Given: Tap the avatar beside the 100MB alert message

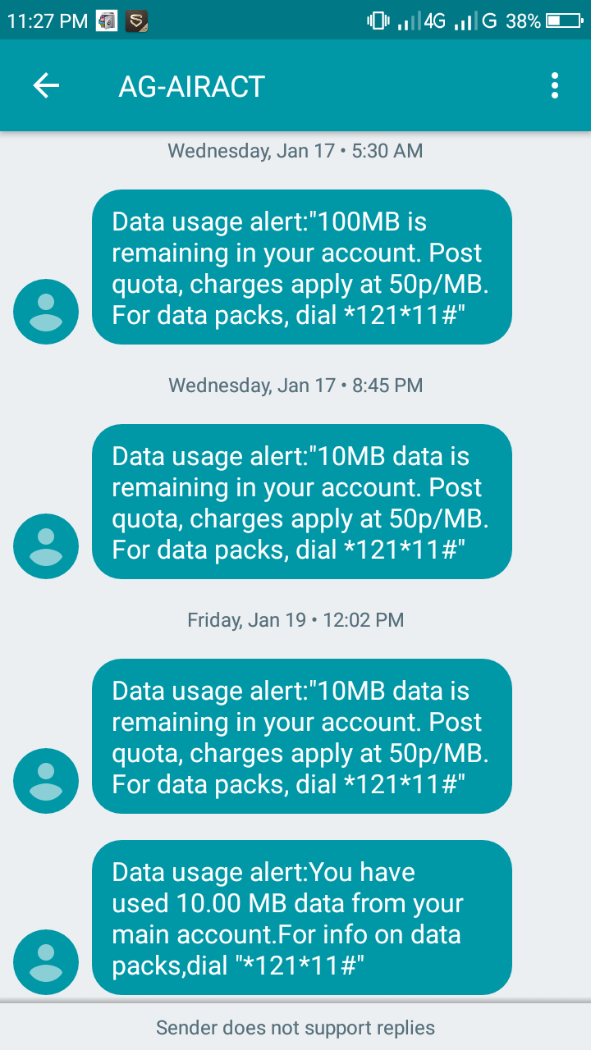Looking at the screenshot, I should coord(46,311).
